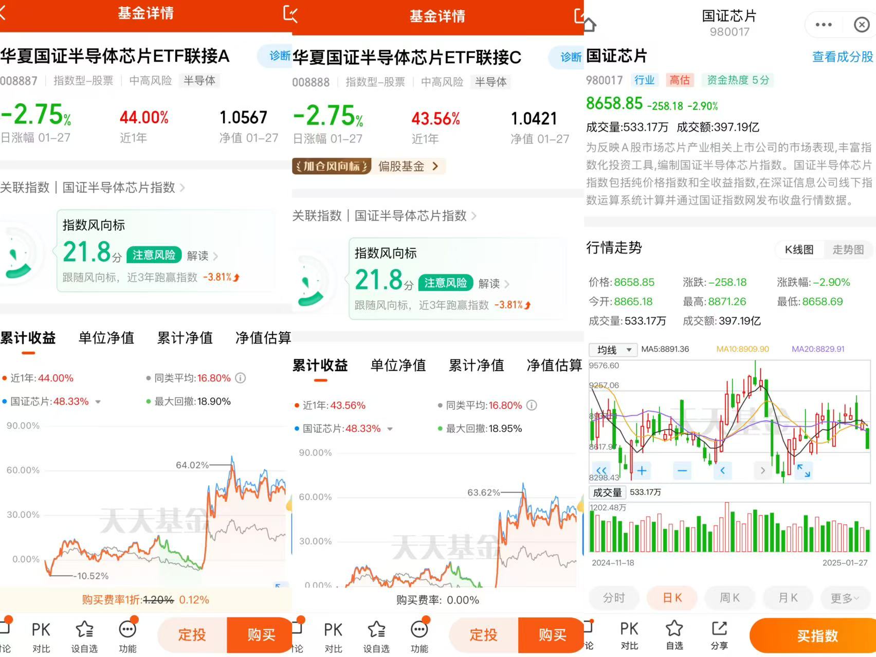876x657 pixels.
Task: Tap 半导体 tag under ETF联接C code
Action: [491, 82]
